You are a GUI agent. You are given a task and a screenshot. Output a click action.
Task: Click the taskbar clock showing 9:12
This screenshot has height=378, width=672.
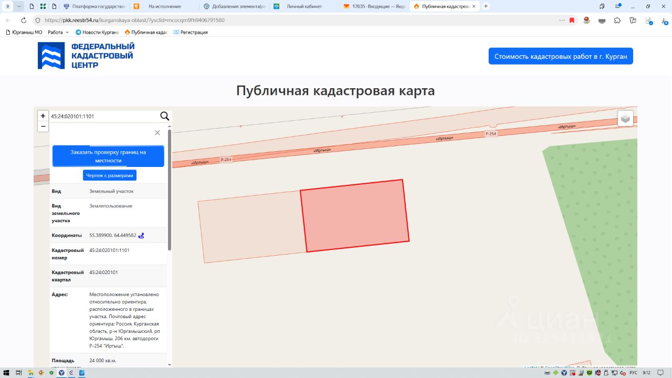click(x=647, y=373)
